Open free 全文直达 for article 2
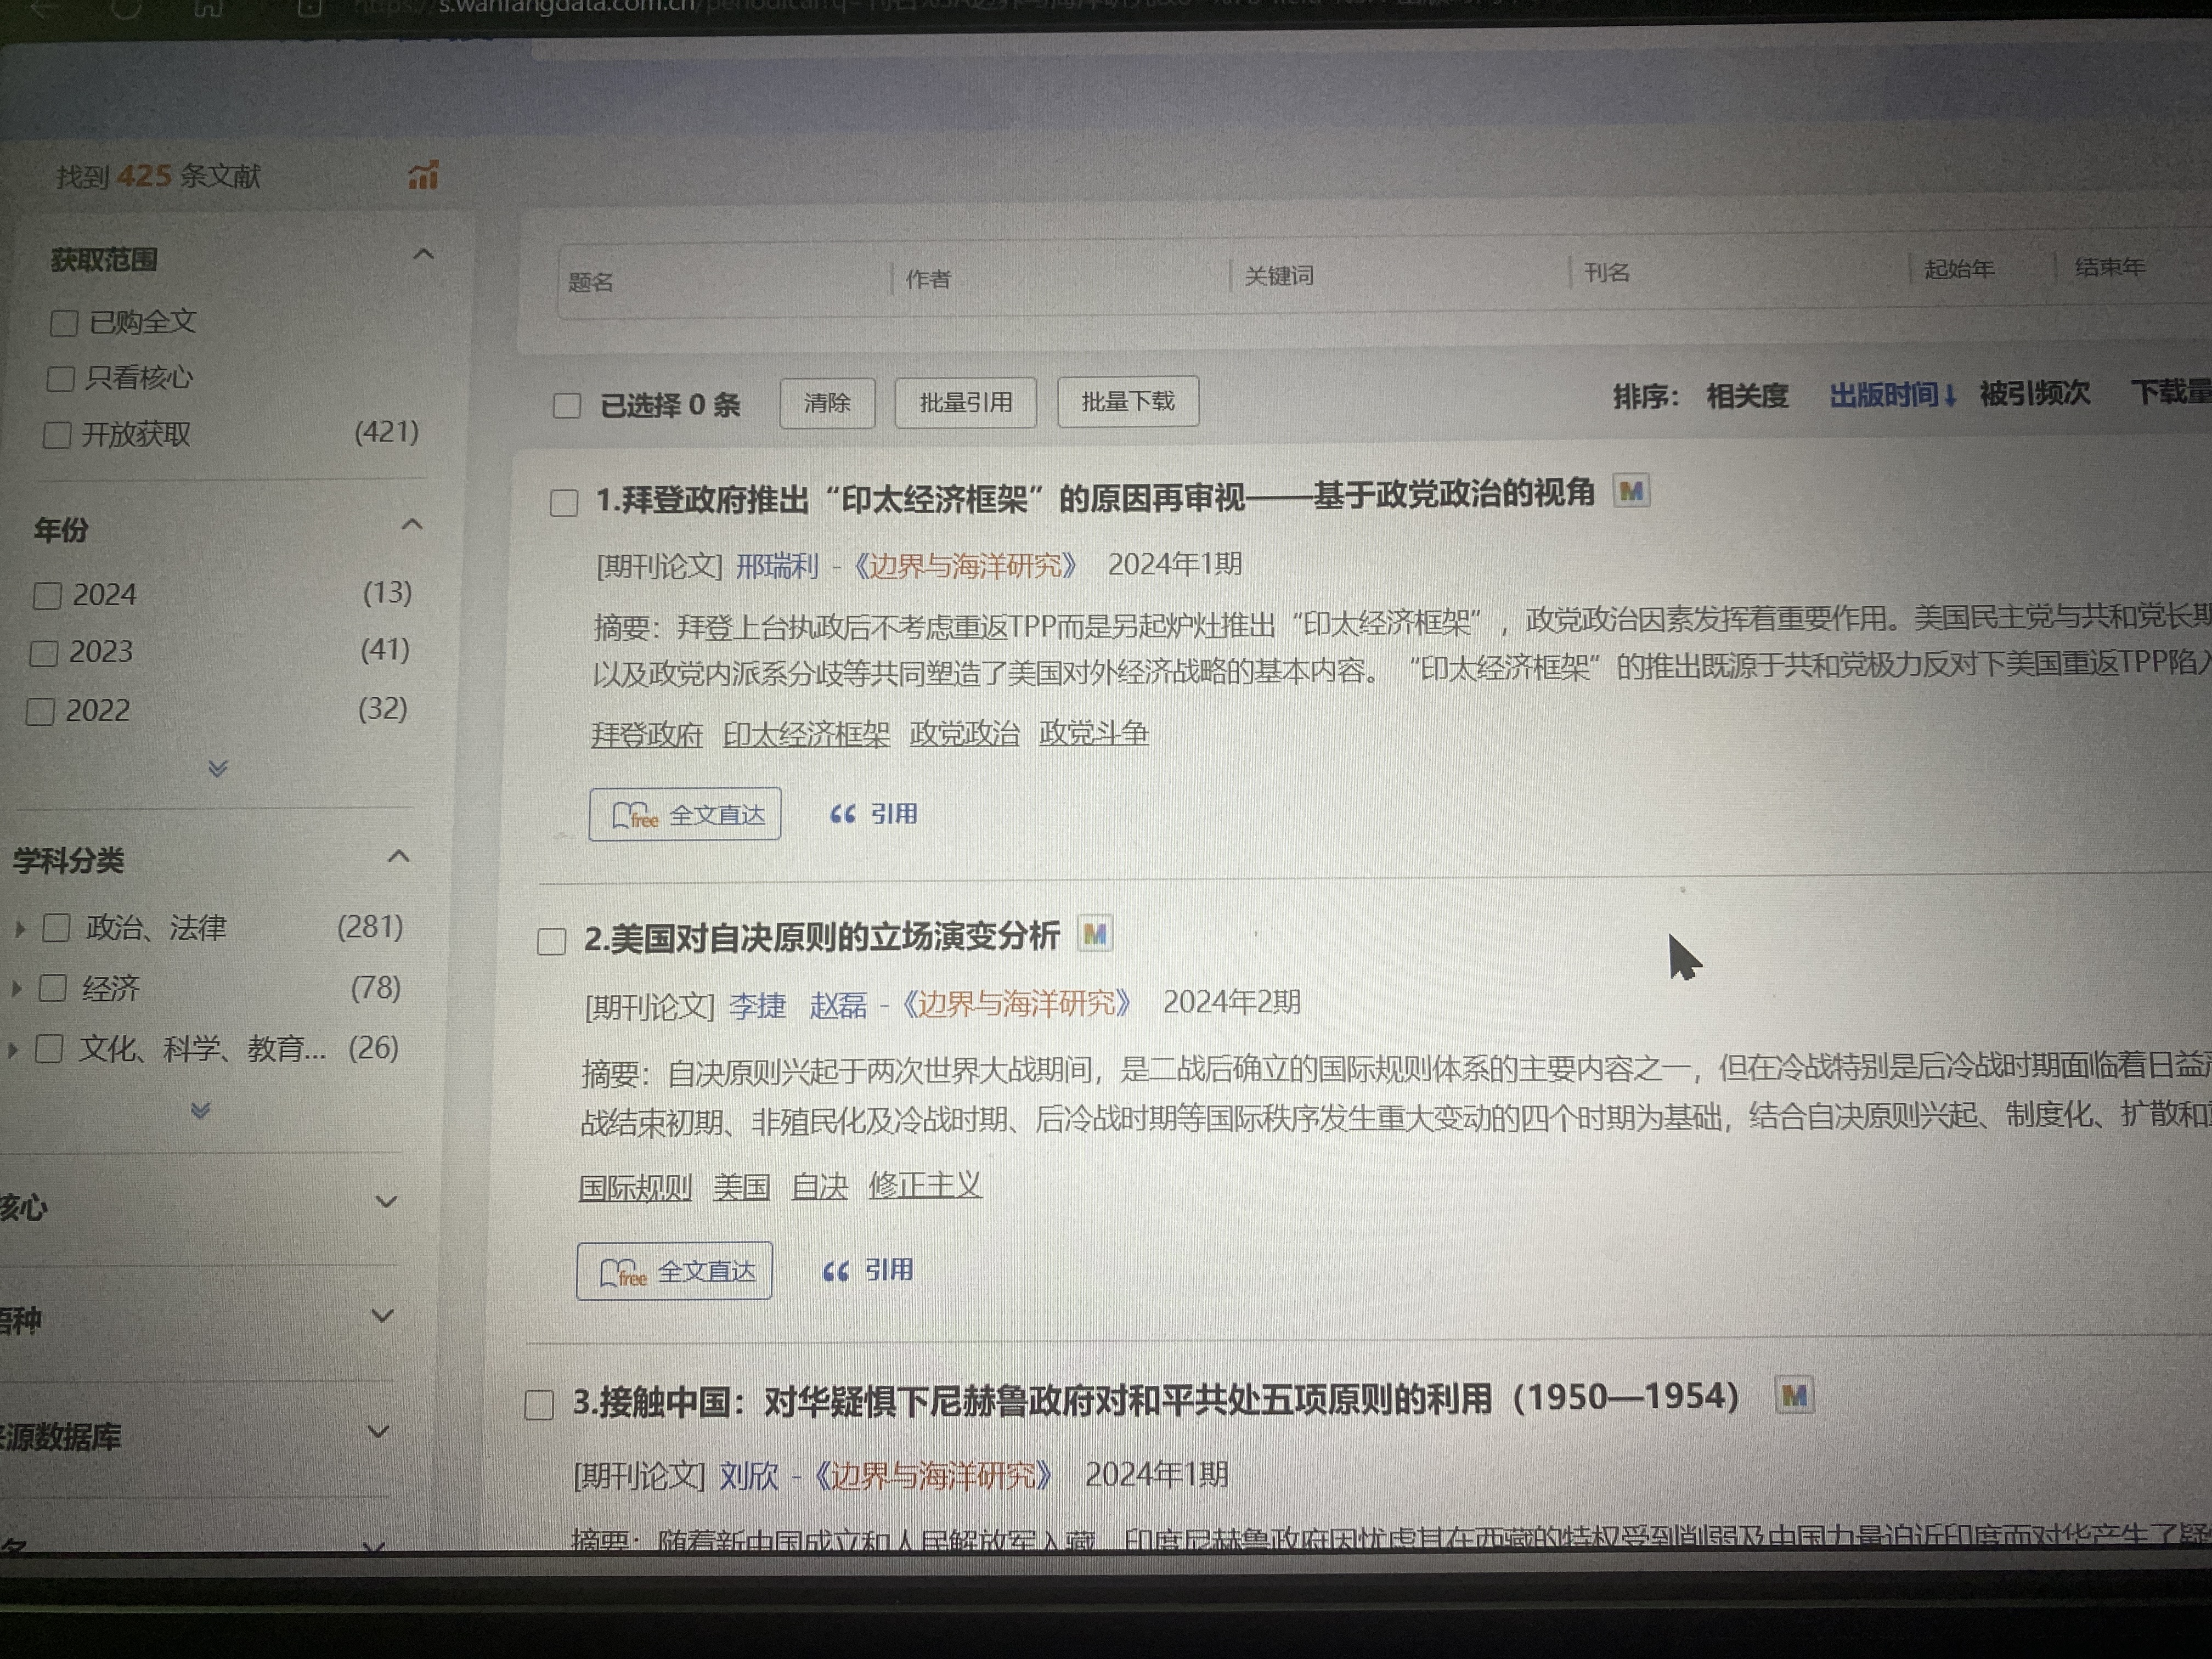 674,1271
